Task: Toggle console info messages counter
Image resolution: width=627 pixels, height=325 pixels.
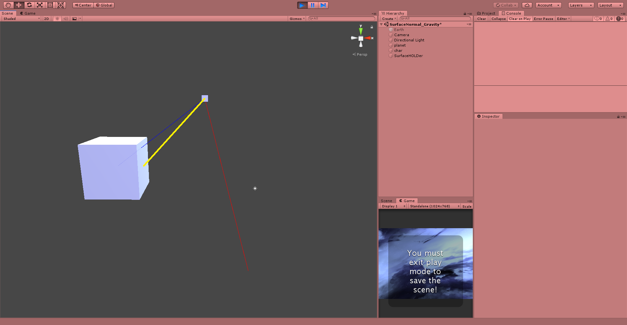Action: tap(598, 19)
